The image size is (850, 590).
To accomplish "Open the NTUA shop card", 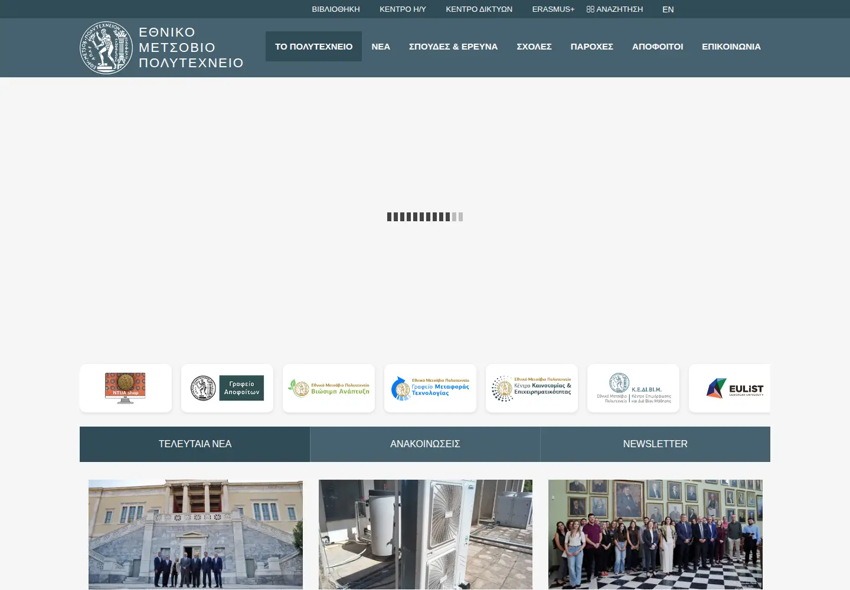I will tap(126, 388).
